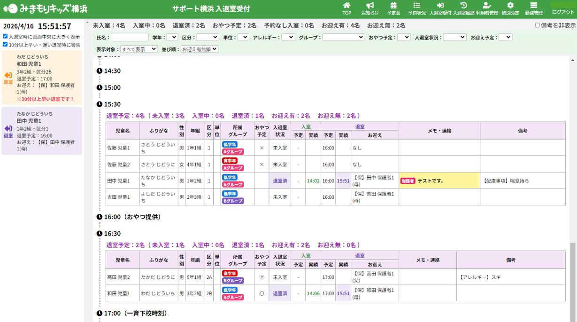Open the 並び順 sort dropdown

[x=200, y=49]
